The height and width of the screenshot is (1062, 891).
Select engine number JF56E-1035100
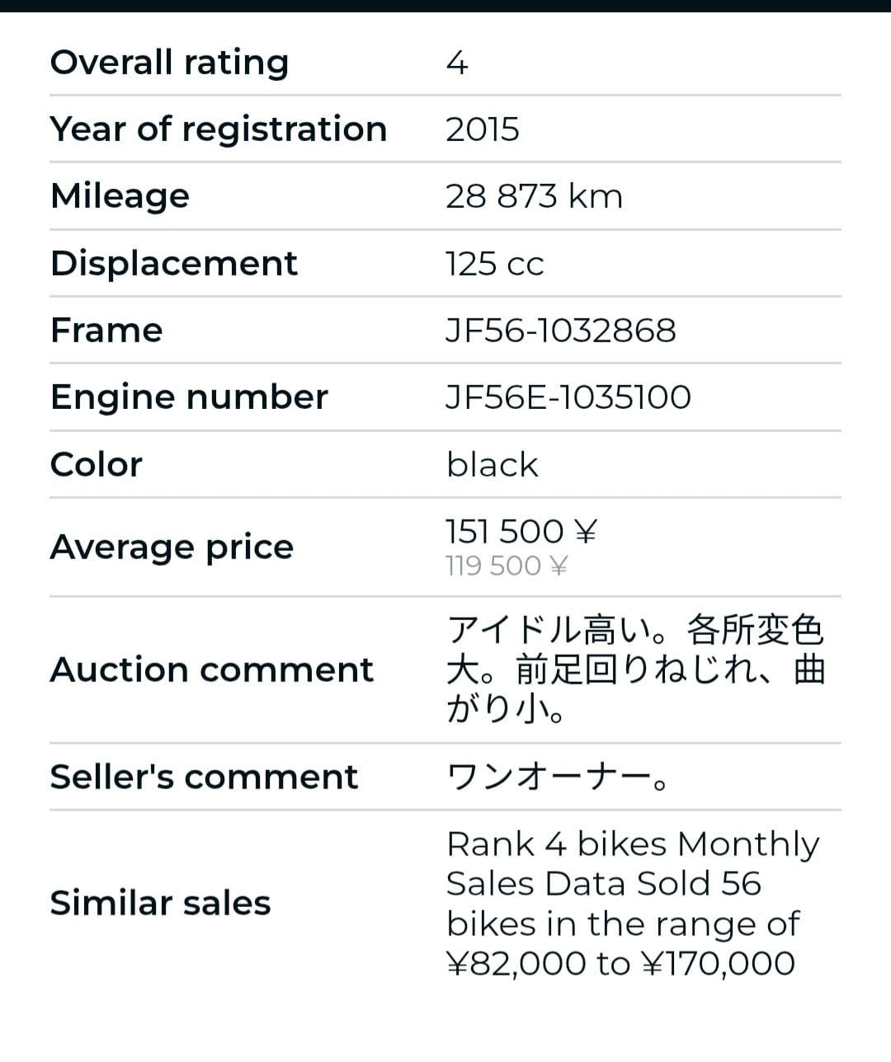(568, 397)
